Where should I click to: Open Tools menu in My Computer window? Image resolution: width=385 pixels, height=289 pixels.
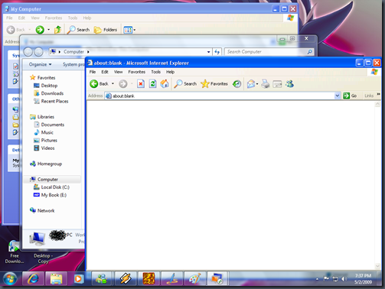tap(73, 18)
